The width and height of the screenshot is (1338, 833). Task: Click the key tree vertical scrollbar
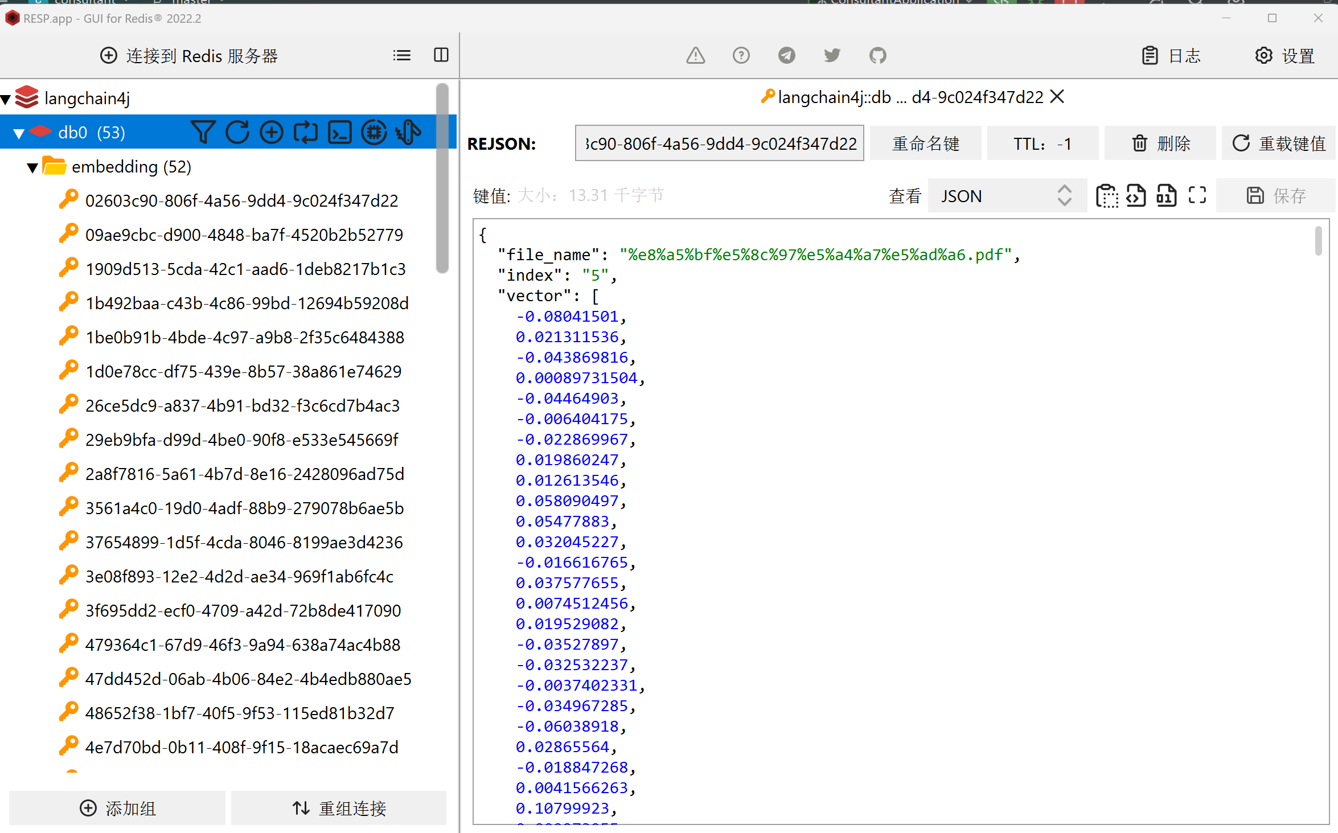(x=442, y=179)
